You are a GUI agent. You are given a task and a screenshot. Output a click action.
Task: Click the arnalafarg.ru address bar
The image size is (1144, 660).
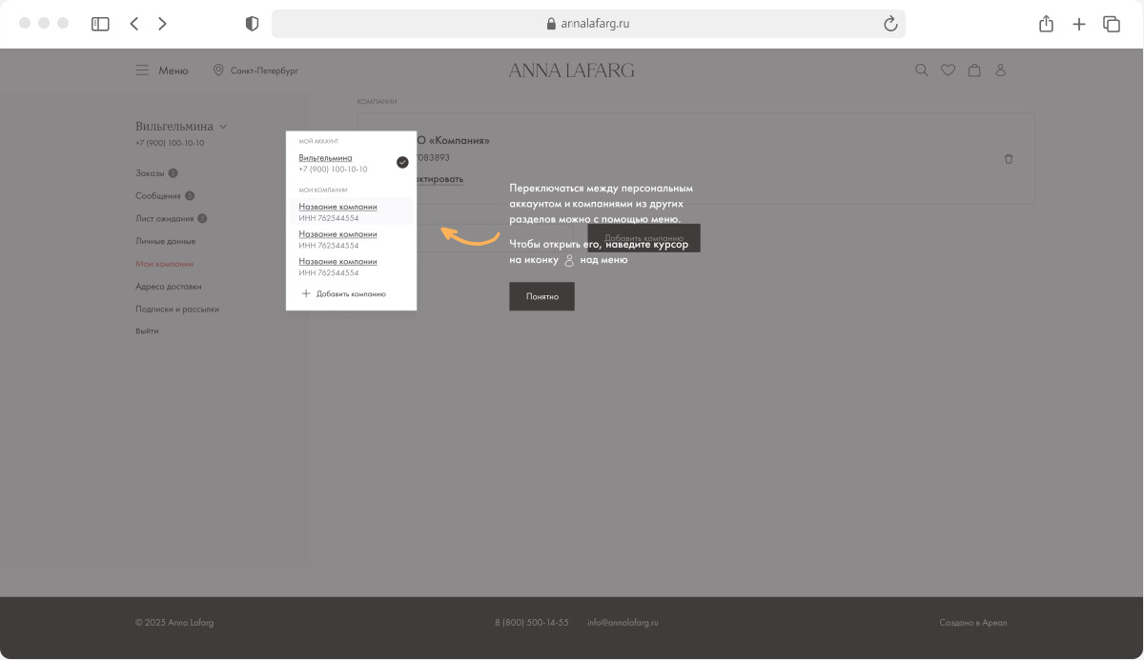588,24
